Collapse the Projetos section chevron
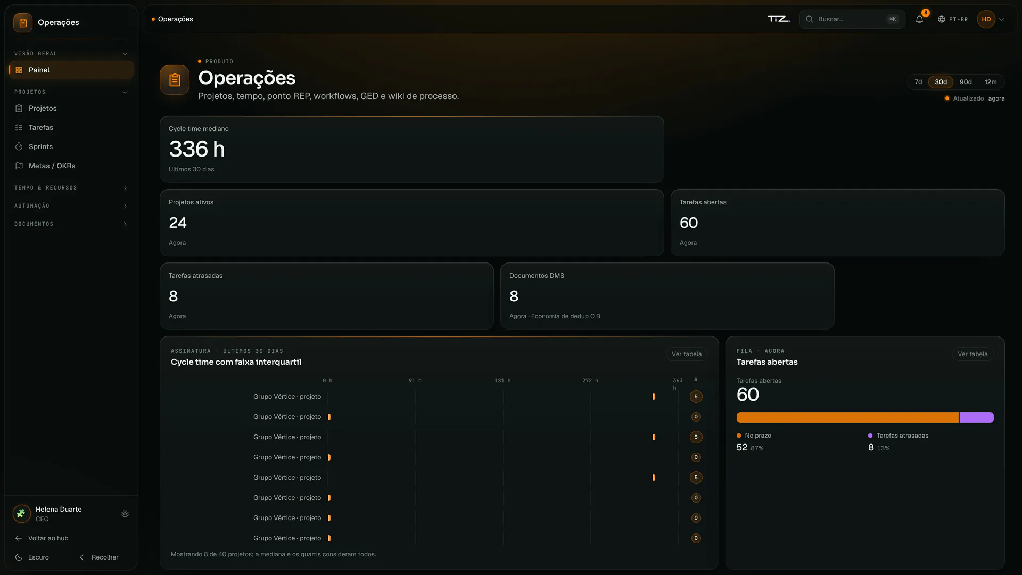1022x575 pixels. point(125,92)
